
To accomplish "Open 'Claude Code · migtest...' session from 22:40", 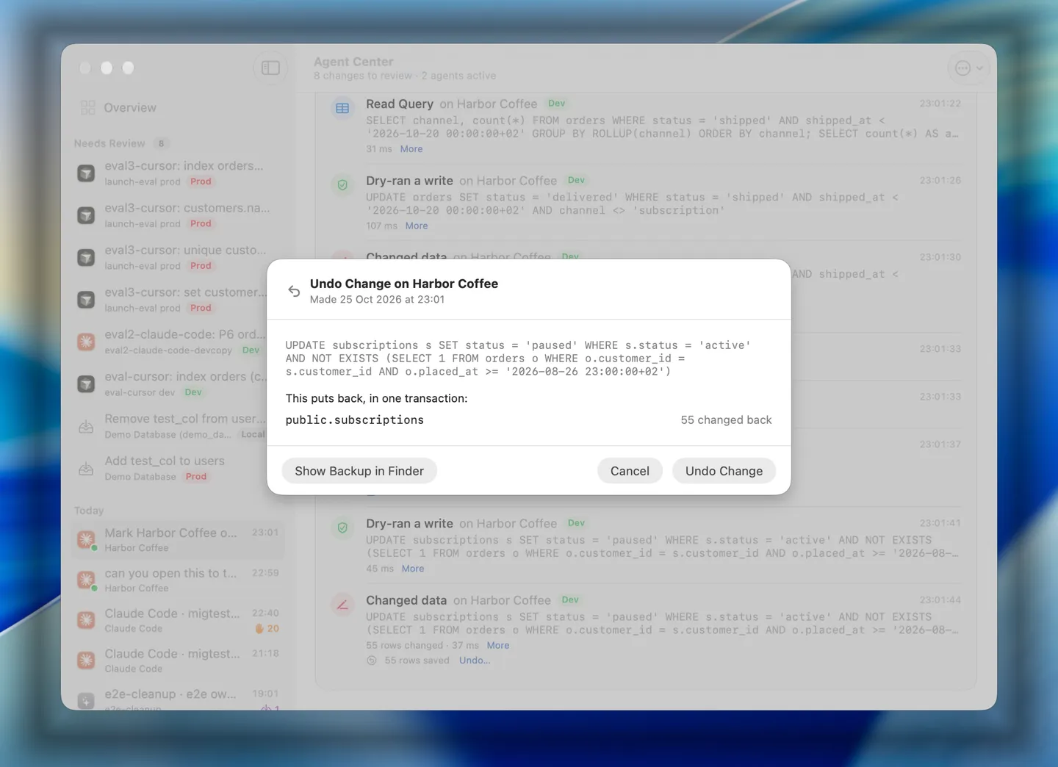I will (178, 620).
